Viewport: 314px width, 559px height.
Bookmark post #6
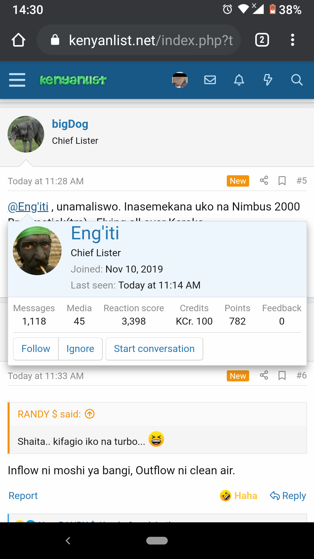(x=282, y=376)
